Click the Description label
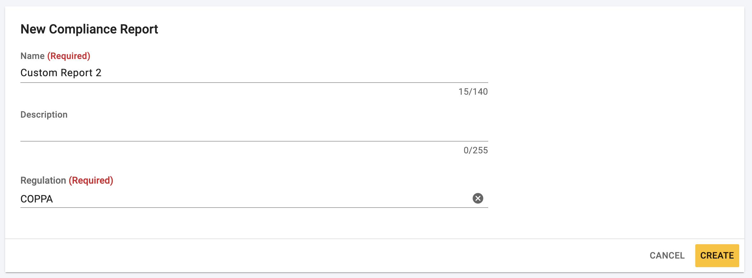The height and width of the screenshot is (278, 752). (44, 114)
